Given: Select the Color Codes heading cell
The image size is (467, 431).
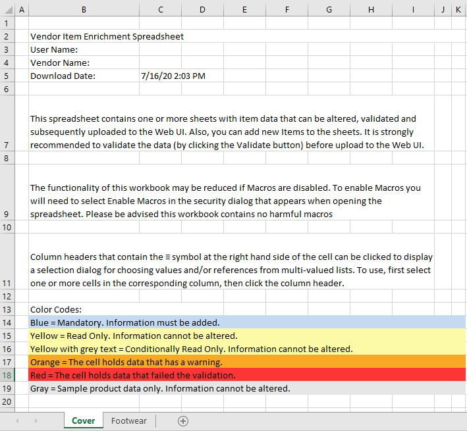Looking at the screenshot, I should (x=84, y=309).
